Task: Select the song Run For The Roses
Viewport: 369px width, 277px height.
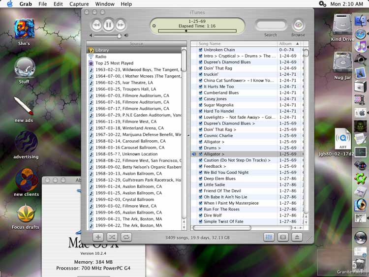Action: pyautogui.click(x=221, y=209)
